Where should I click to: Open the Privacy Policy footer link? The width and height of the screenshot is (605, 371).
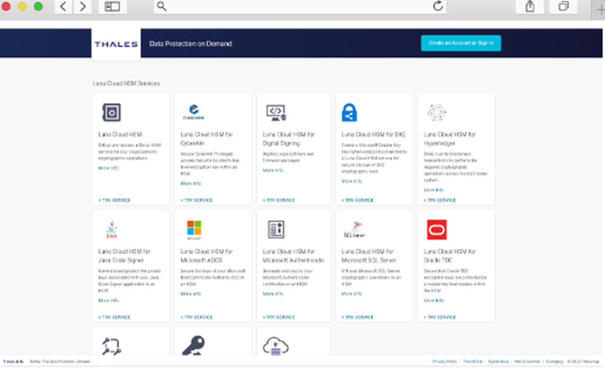point(445,362)
